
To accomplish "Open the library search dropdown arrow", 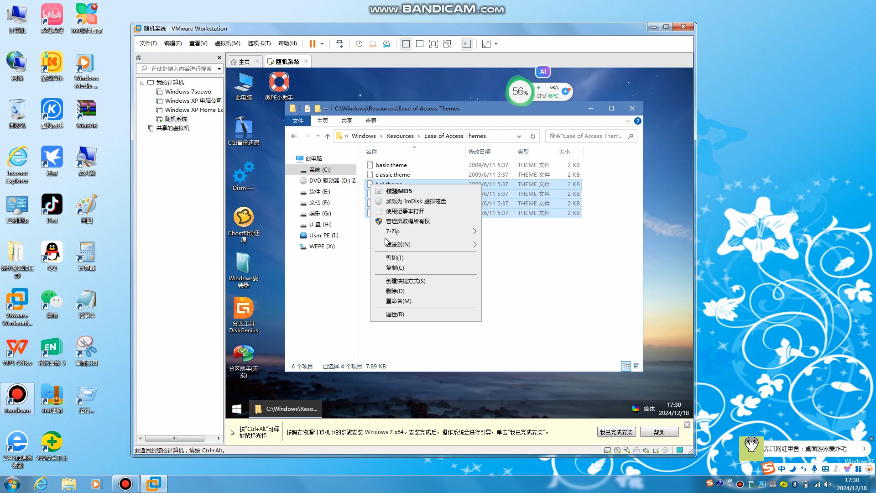I will point(219,69).
